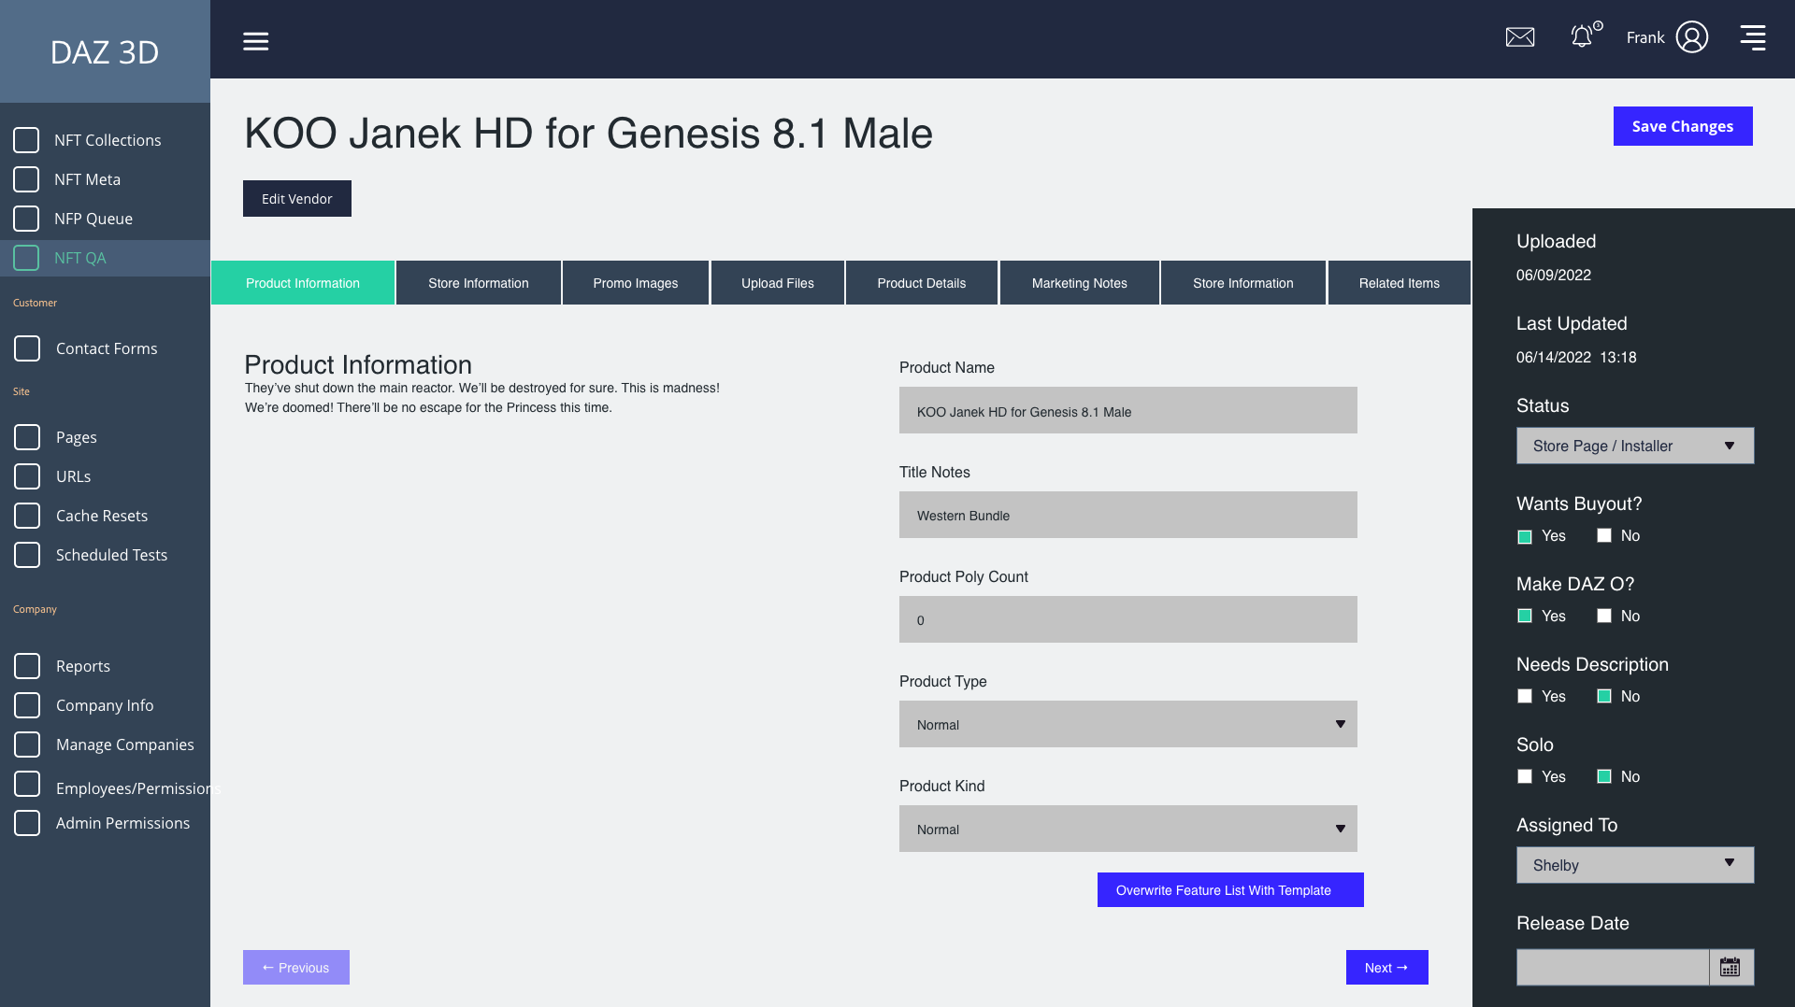Click the NFT QA sidebar icon box
Viewport: 1795px width, 1007px height.
(26, 258)
